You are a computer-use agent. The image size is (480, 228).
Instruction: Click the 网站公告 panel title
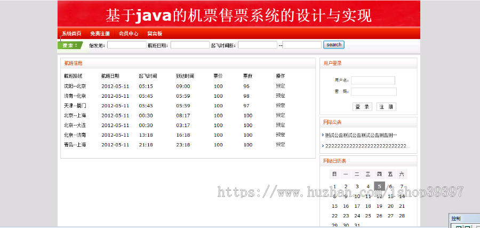coord(332,122)
